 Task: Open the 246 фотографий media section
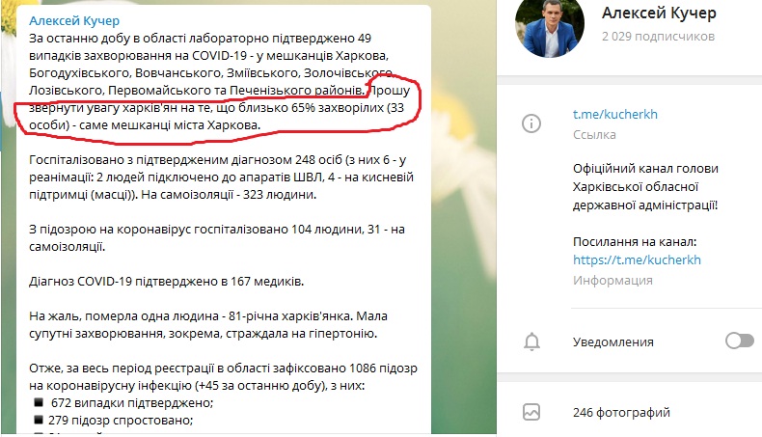click(621, 412)
